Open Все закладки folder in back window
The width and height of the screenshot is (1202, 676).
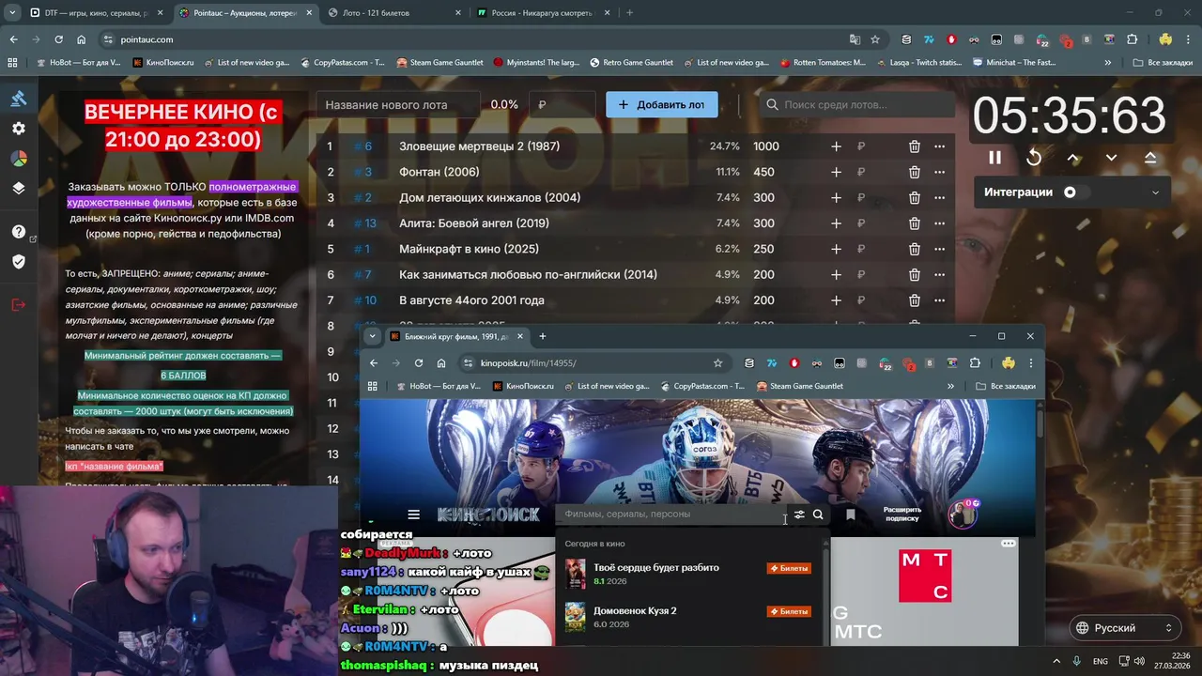pyautogui.click(x=1162, y=63)
